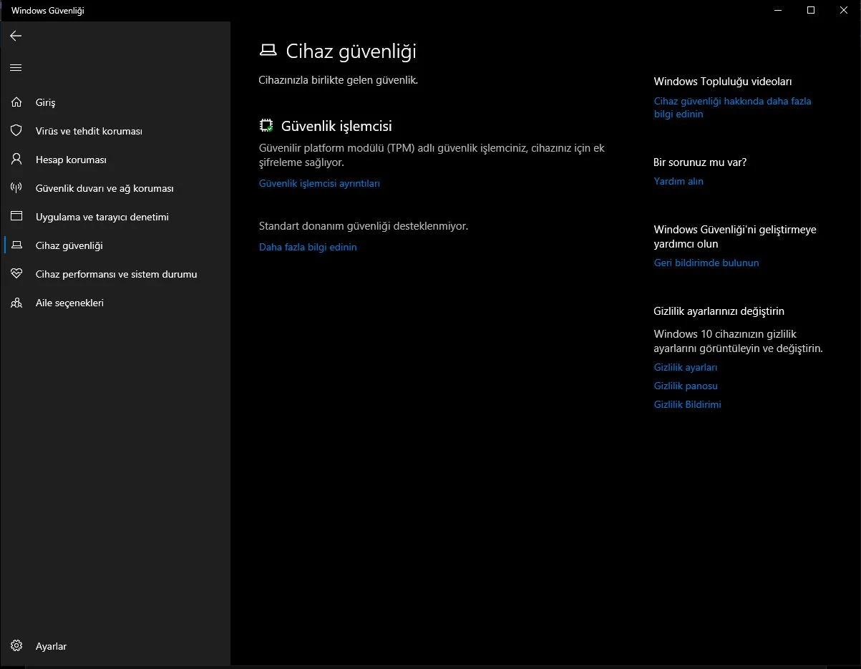Click the shield icon for virus protection

click(16, 131)
